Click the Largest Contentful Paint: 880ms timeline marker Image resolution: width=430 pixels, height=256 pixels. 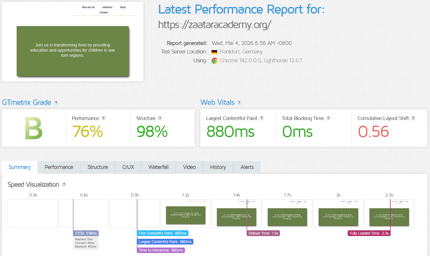tap(165, 242)
